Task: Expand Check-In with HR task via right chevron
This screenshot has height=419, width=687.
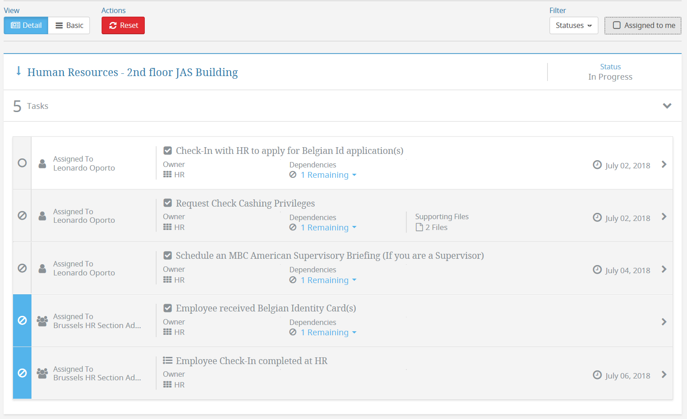Action: click(x=664, y=164)
